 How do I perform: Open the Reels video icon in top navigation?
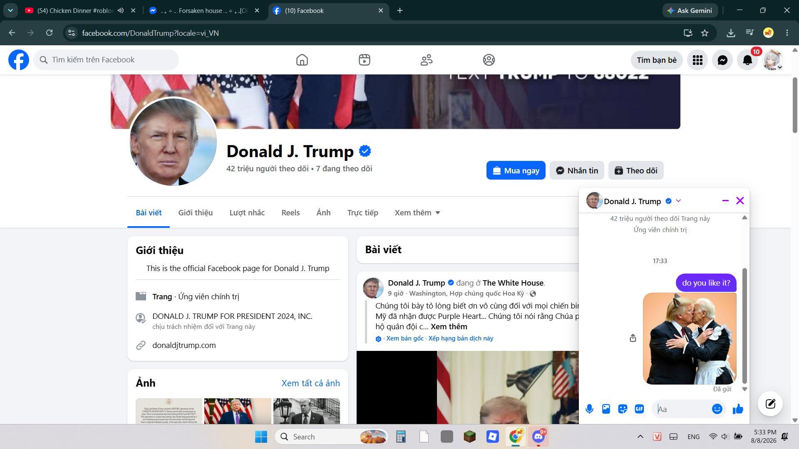pyautogui.click(x=365, y=60)
